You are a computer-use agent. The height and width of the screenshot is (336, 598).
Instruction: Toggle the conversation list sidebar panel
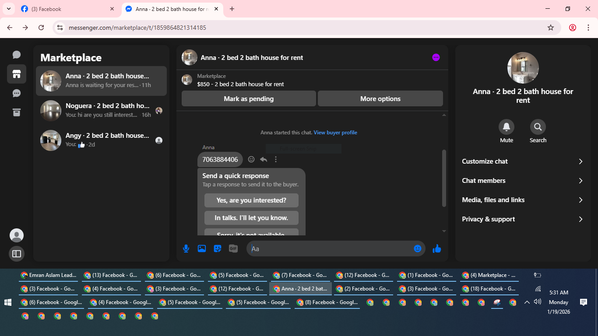point(17,253)
